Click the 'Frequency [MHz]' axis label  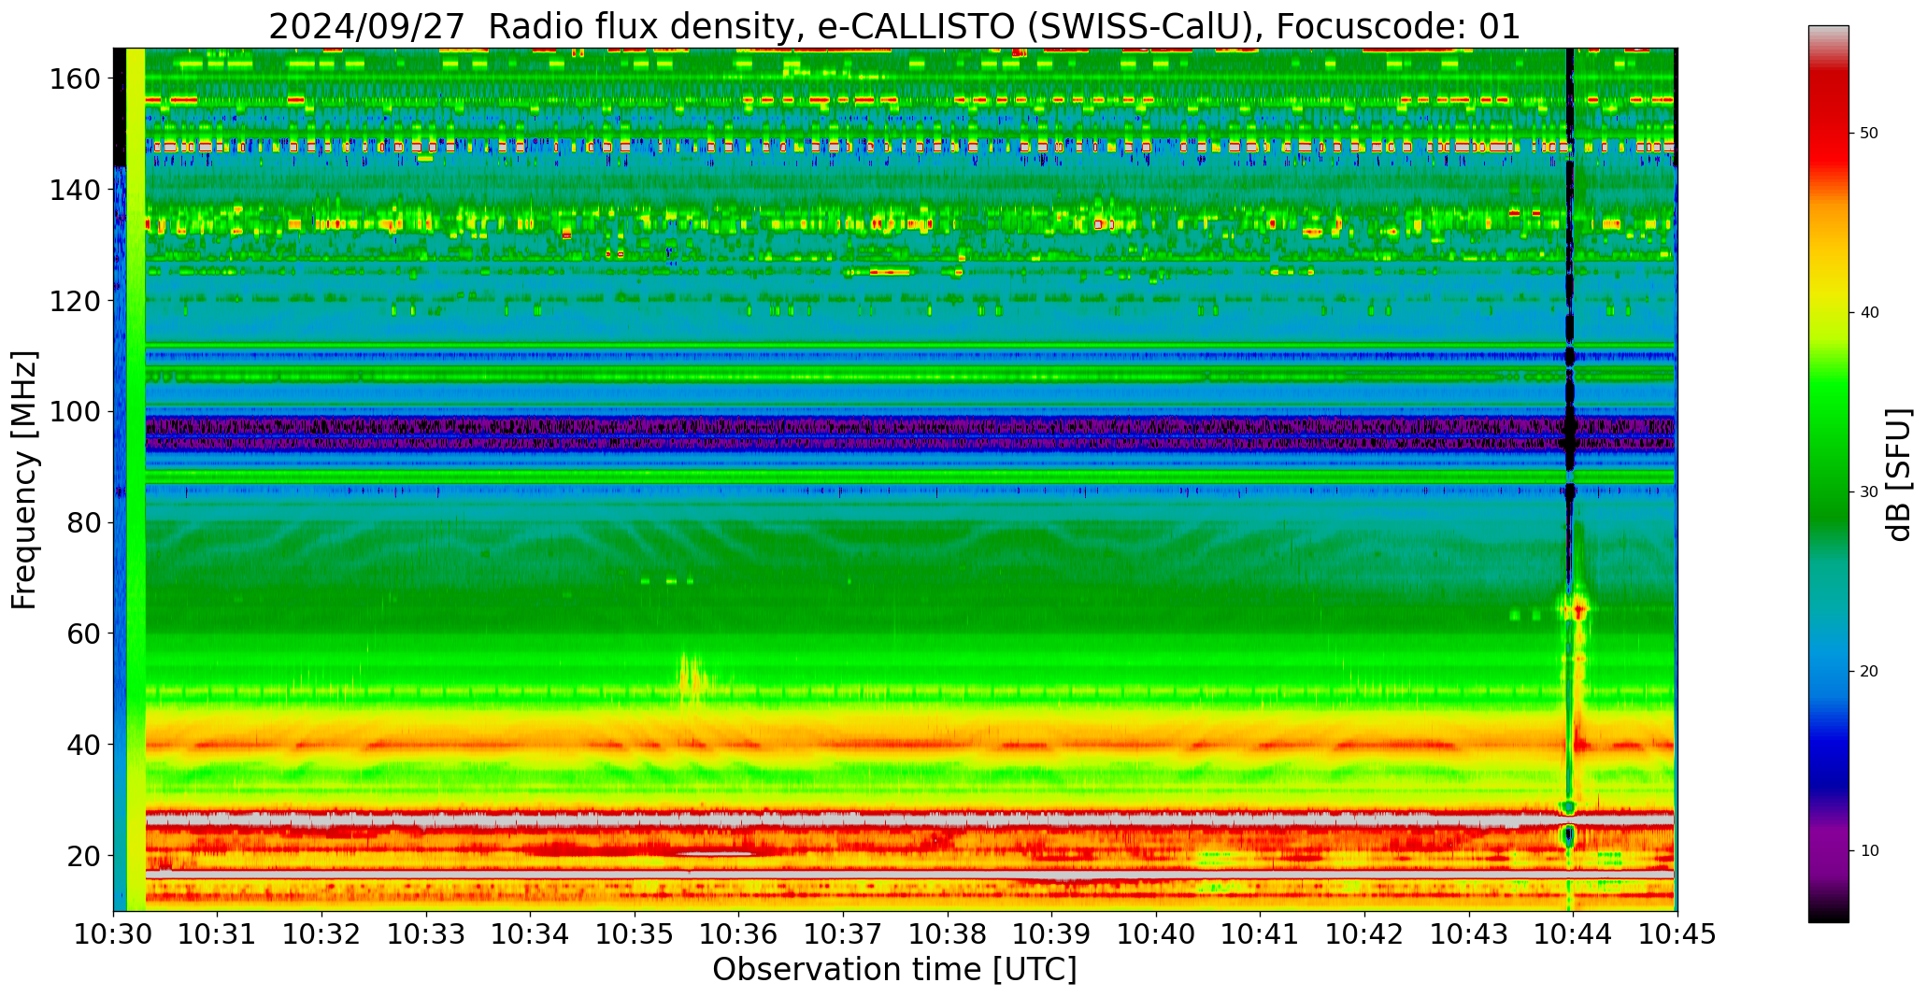tap(24, 480)
